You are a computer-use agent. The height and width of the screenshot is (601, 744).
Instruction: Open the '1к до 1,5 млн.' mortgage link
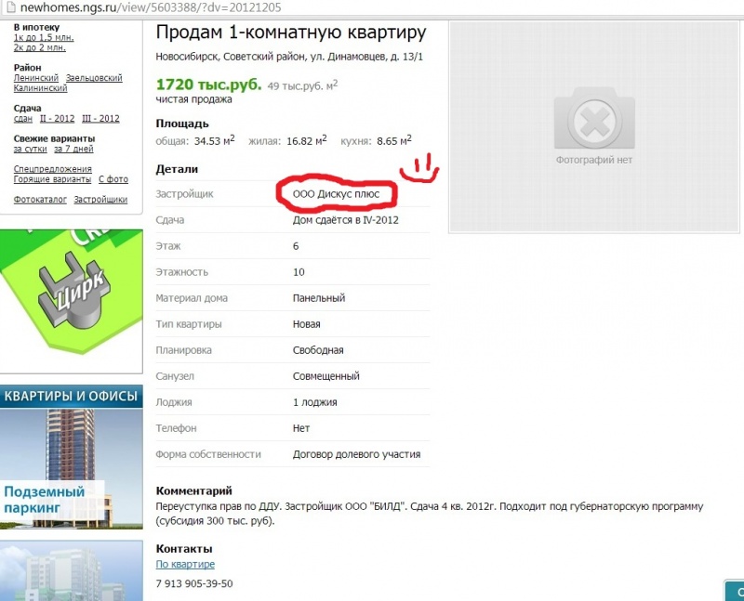pyautogui.click(x=44, y=37)
